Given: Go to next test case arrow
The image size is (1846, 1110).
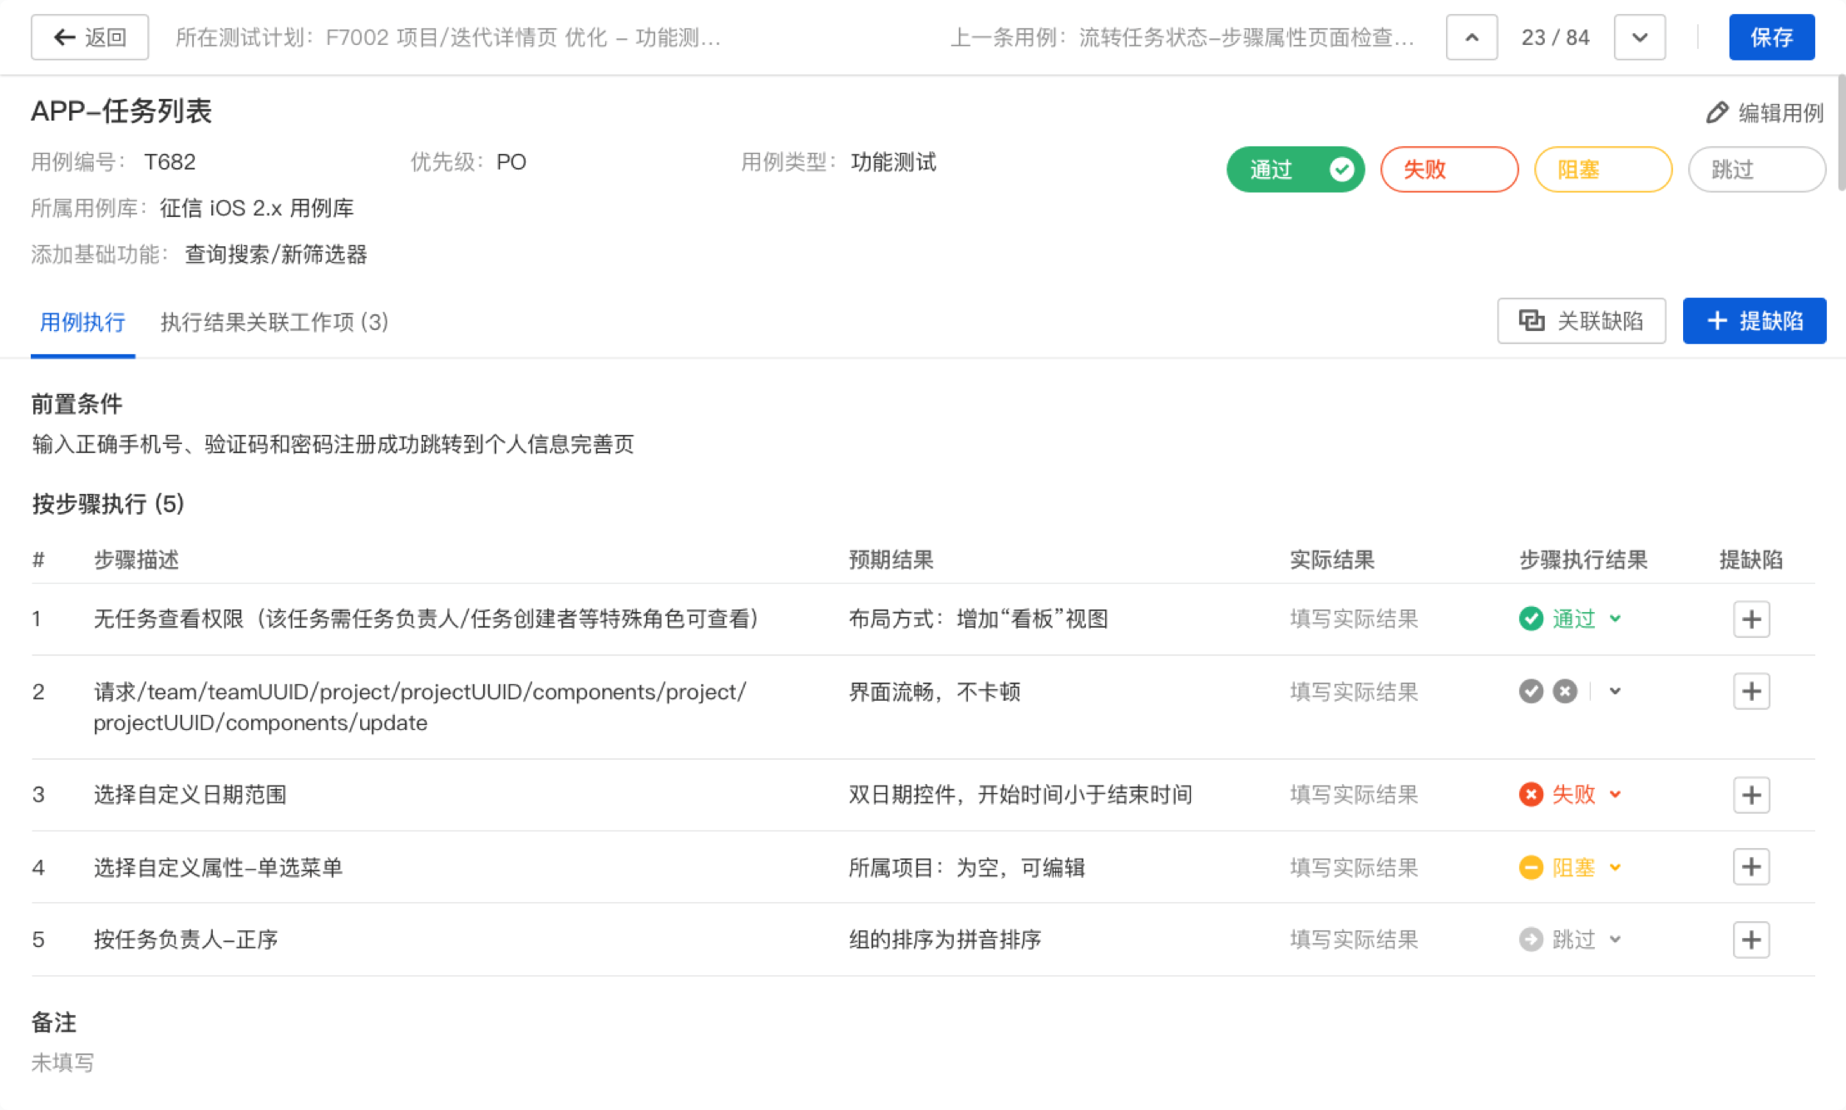Looking at the screenshot, I should click(1639, 37).
